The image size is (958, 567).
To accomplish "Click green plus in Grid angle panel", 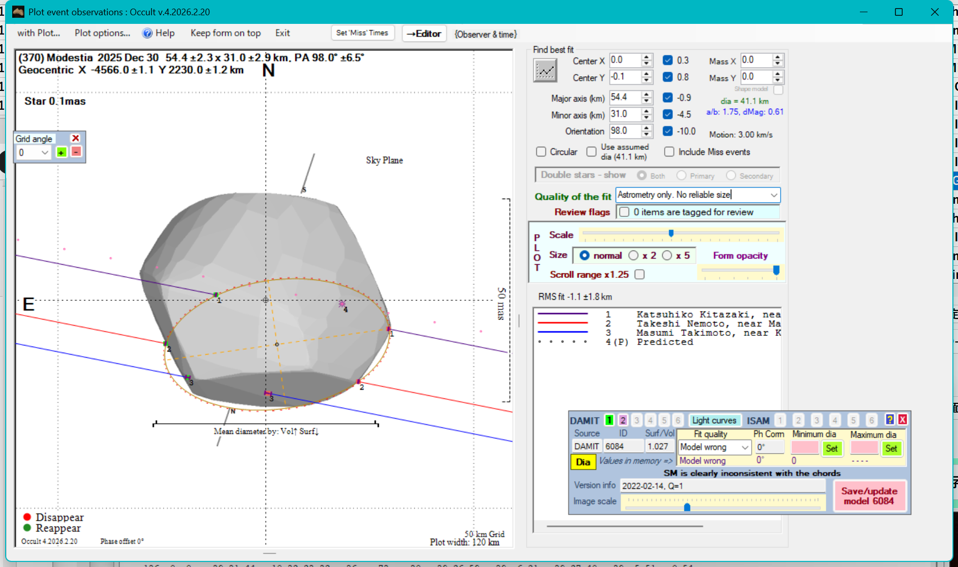I will click(x=61, y=152).
